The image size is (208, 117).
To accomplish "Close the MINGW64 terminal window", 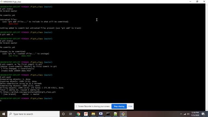I will pyautogui.click(x=204, y=2).
